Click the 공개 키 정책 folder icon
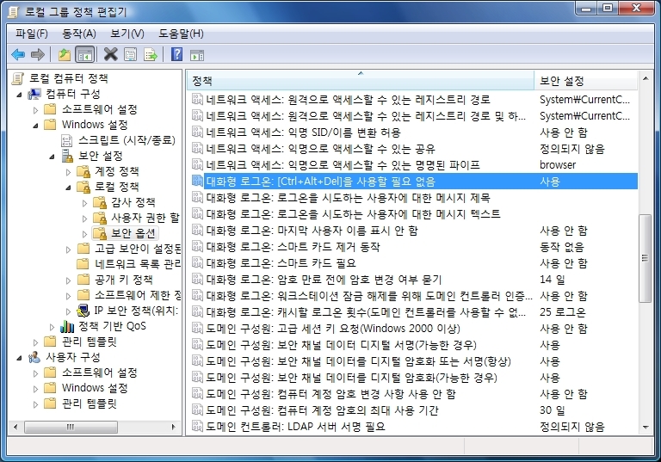The image size is (661, 462). click(83, 280)
